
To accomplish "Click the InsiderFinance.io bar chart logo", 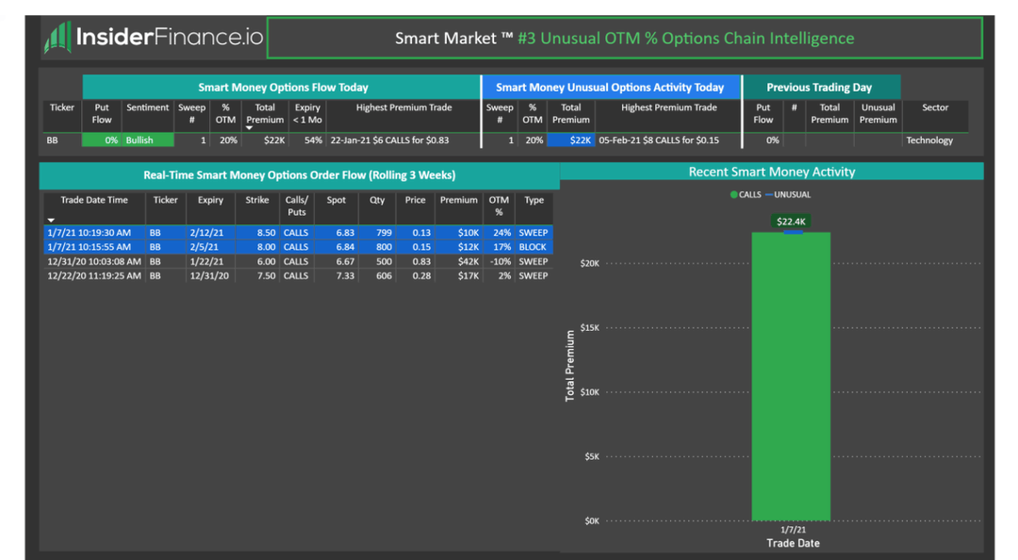I will (x=58, y=37).
